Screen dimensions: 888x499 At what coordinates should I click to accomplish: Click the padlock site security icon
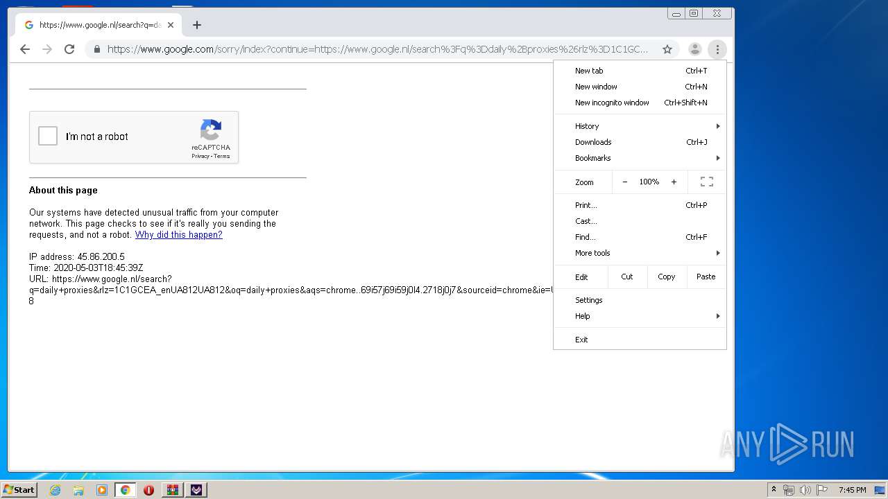pyautogui.click(x=96, y=49)
